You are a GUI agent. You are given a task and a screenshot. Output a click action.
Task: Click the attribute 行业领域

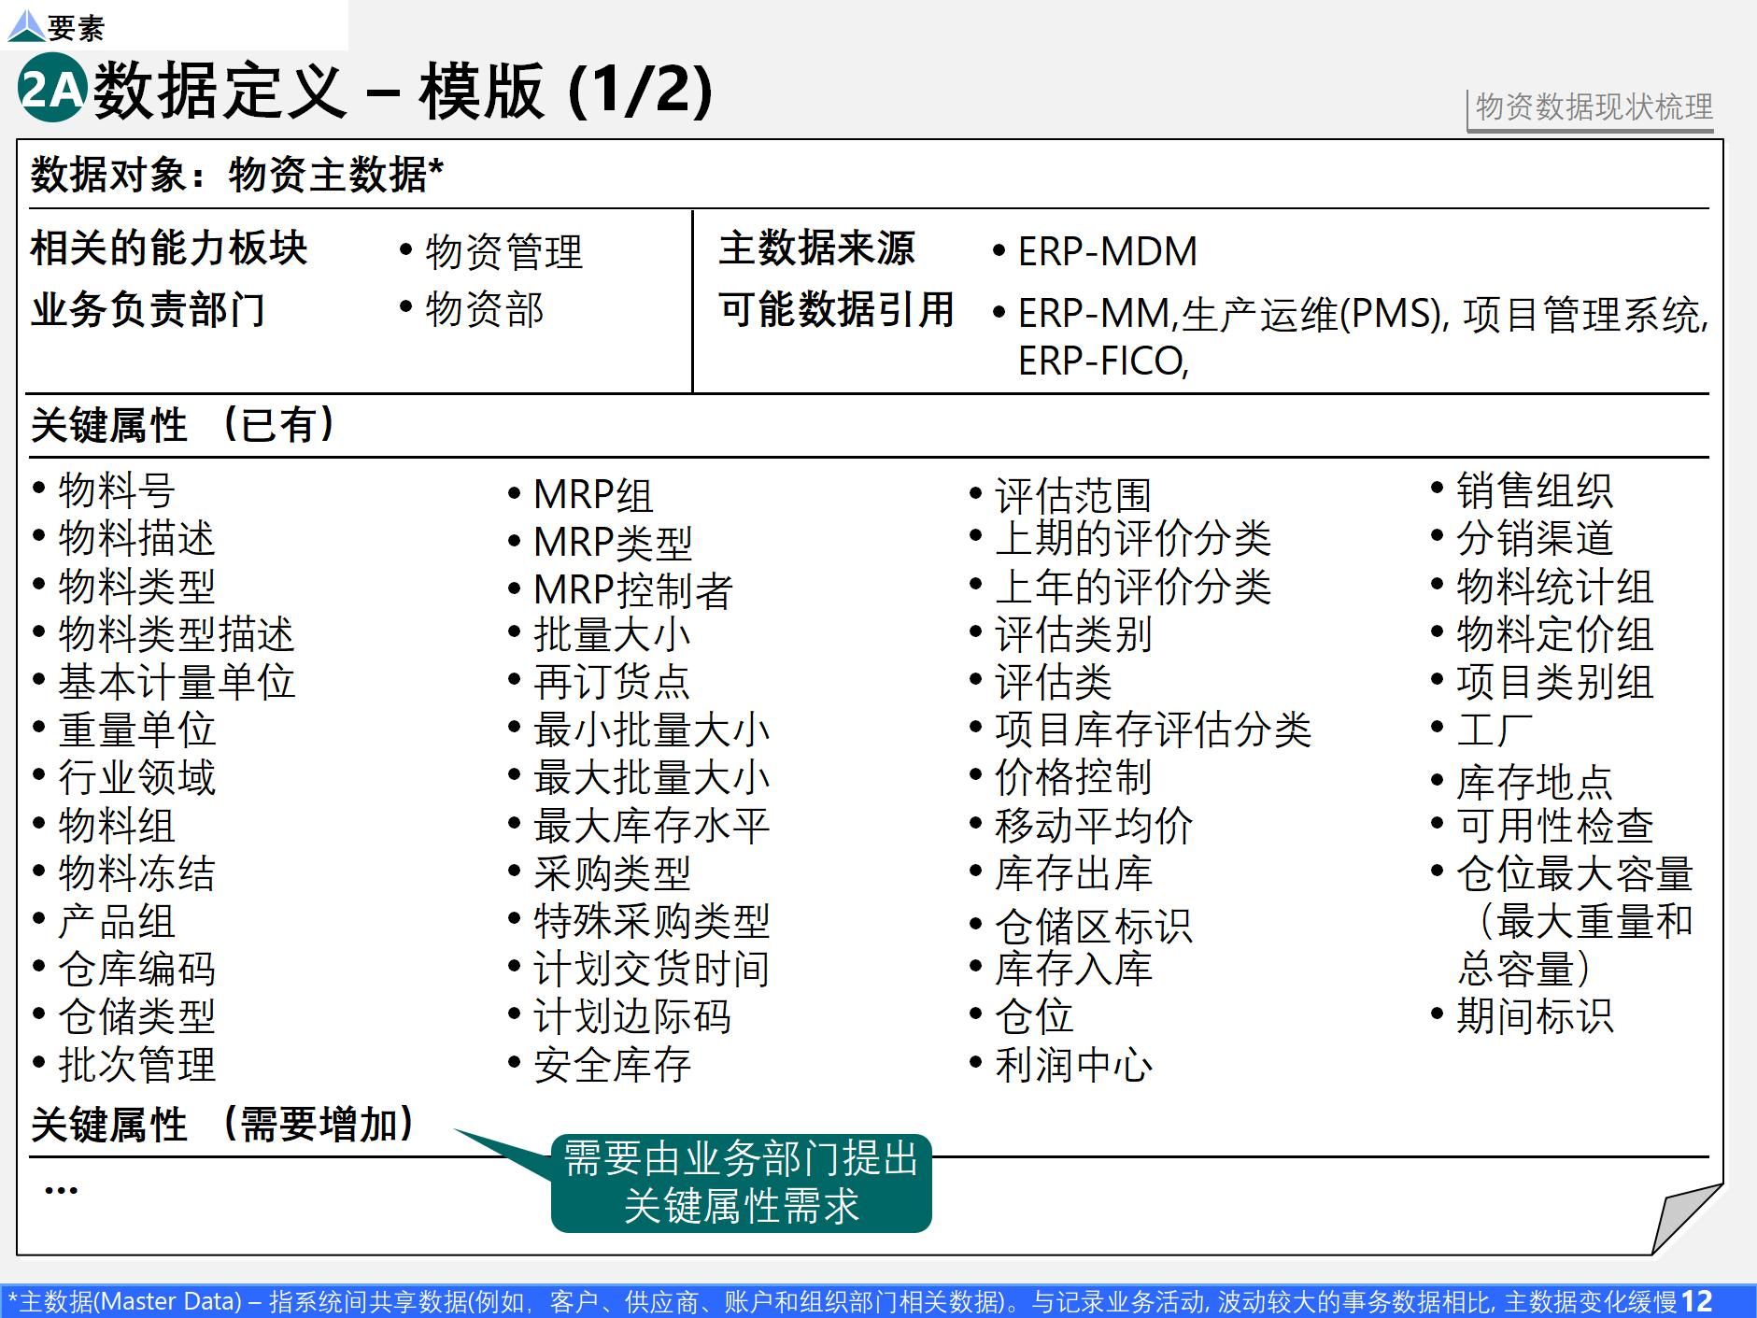click(136, 778)
